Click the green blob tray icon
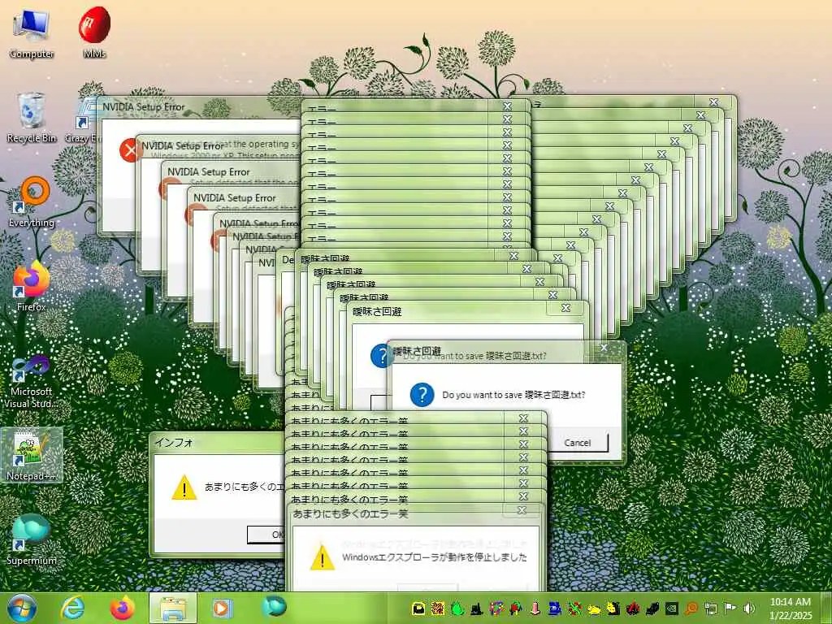Image resolution: width=832 pixels, height=624 pixels. pyautogui.click(x=457, y=608)
